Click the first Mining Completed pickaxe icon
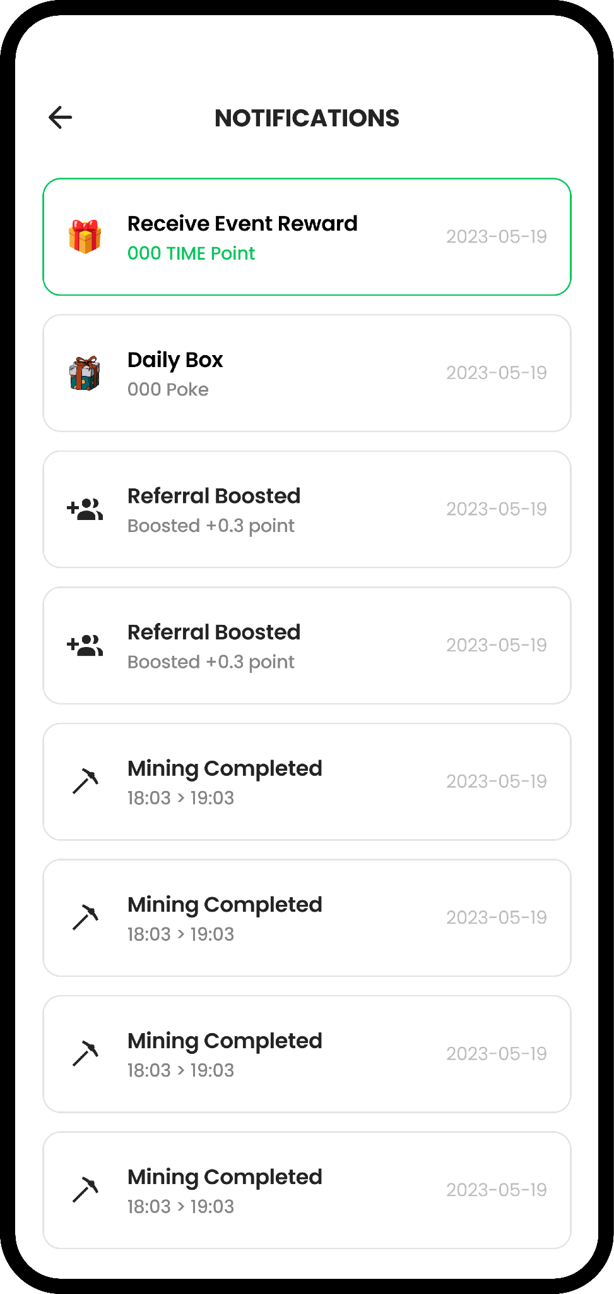The width and height of the screenshot is (614, 1294). click(x=85, y=782)
